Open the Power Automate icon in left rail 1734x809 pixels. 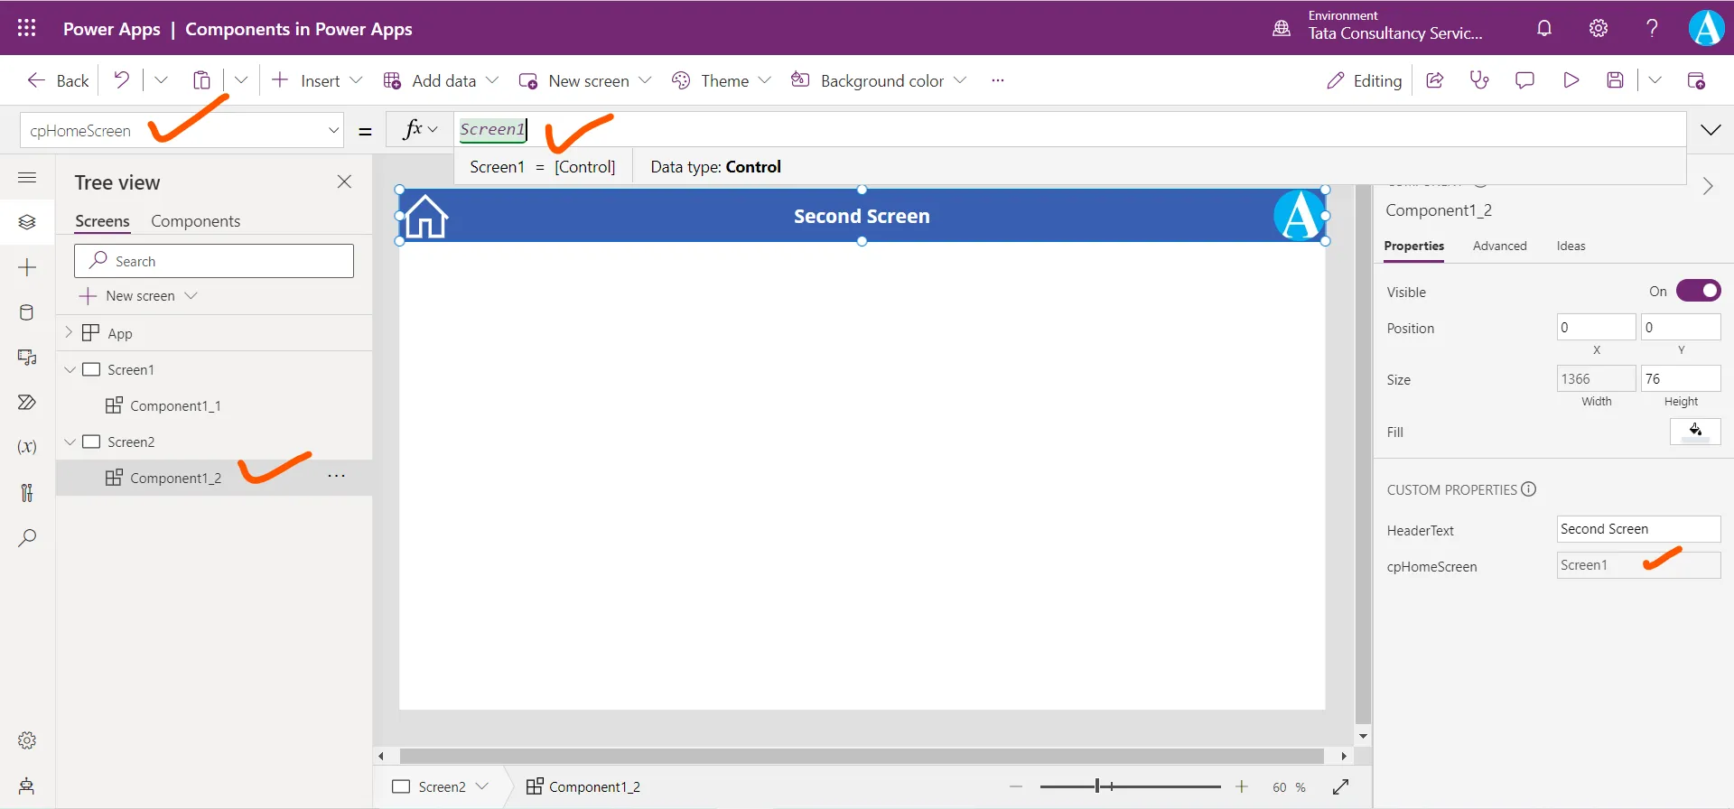coord(27,403)
